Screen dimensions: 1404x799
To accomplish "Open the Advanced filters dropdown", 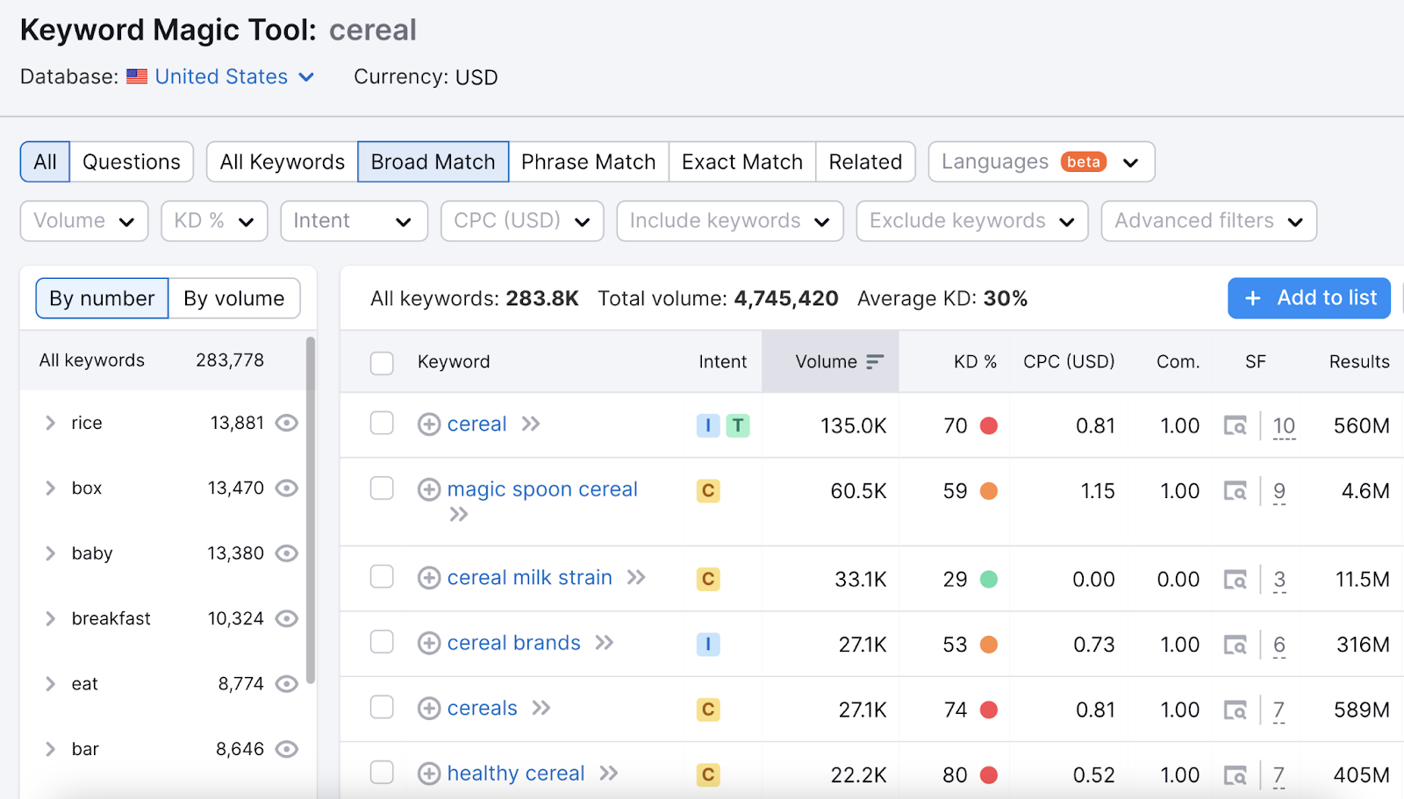I will [x=1208, y=220].
